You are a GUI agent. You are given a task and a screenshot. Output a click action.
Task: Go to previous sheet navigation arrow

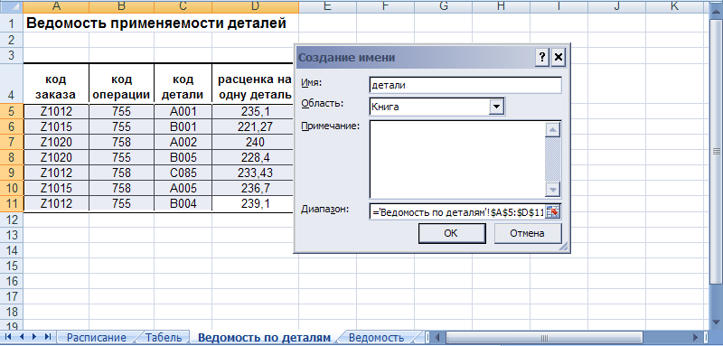(x=22, y=337)
